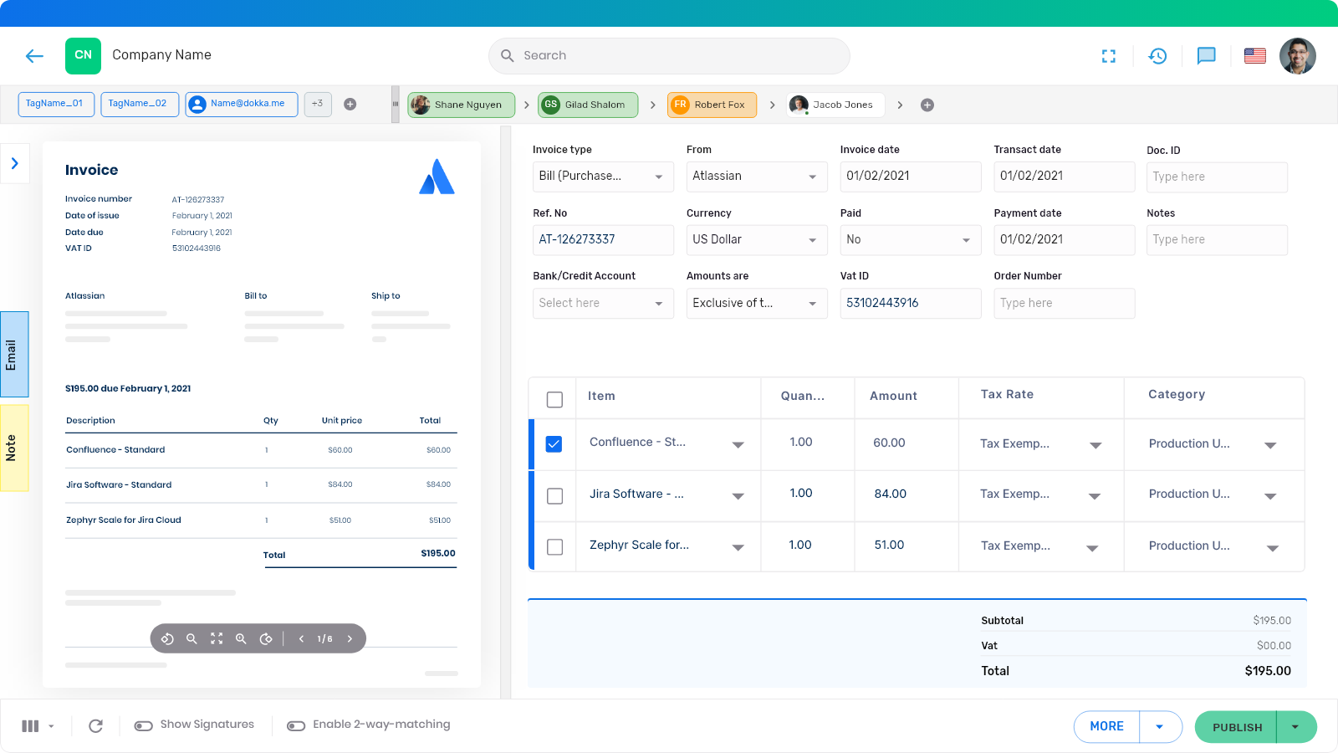
Task: Click the PUBLISH button
Action: tap(1236, 727)
